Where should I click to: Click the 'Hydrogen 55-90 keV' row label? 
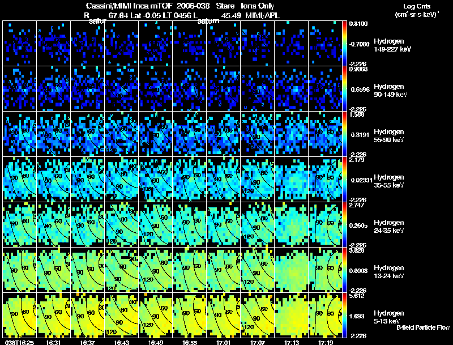tap(389, 136)
